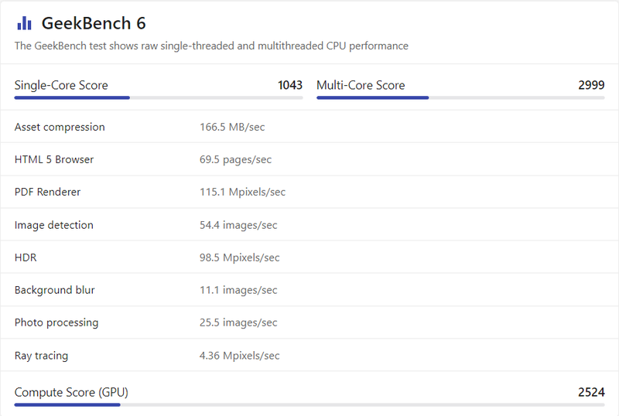619x416 pixels.
Task: Select the Ray tracing row label
Action: (x=42, y=356)
